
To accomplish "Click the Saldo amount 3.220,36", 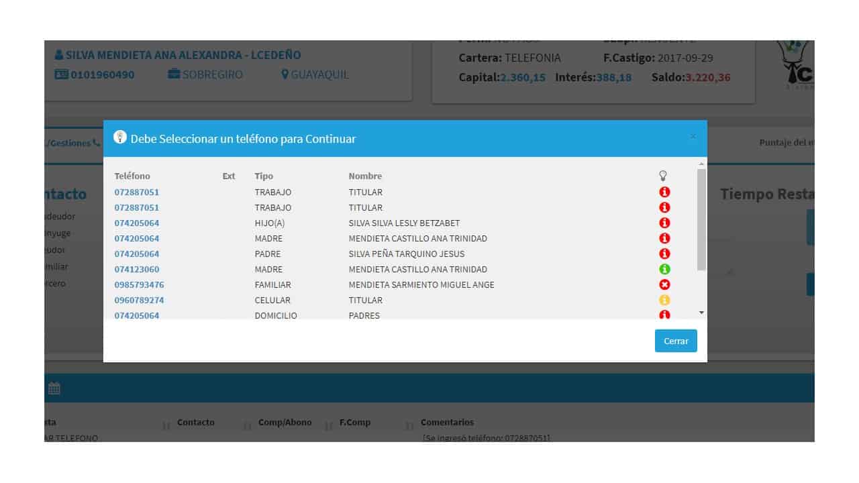I will tap(708, 77).
